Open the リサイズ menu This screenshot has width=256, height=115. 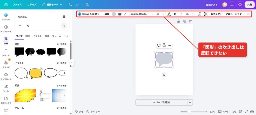pos(32,5)
